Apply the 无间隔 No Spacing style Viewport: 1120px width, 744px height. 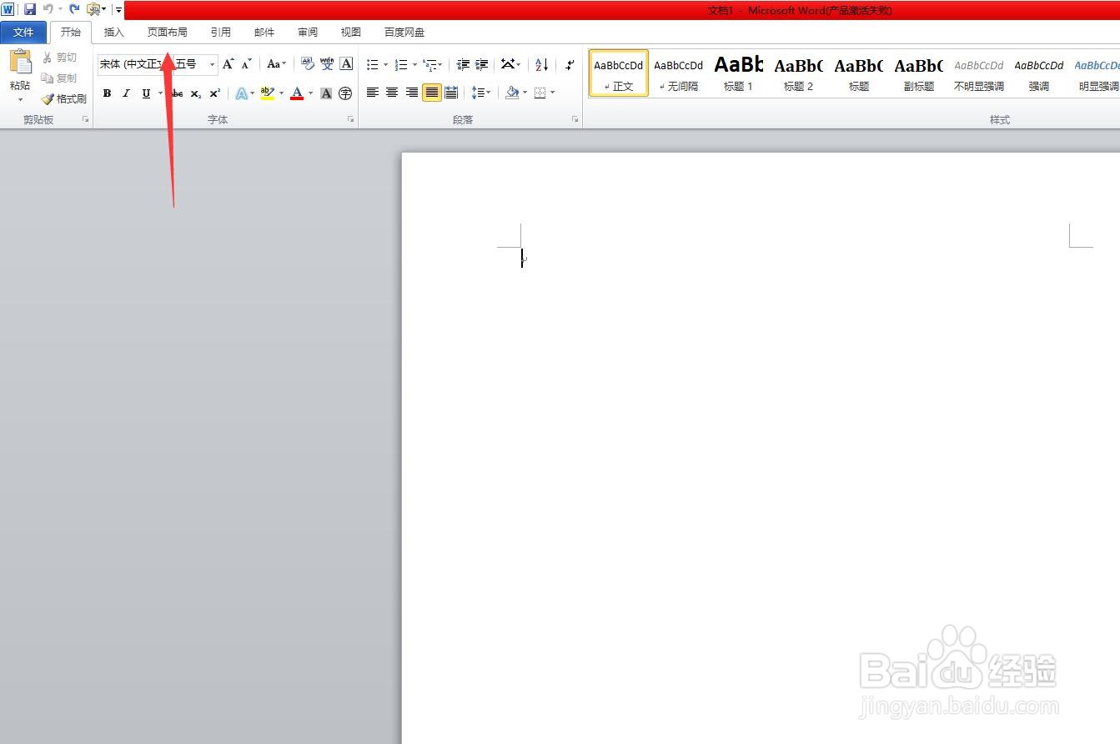click(679, 73)
